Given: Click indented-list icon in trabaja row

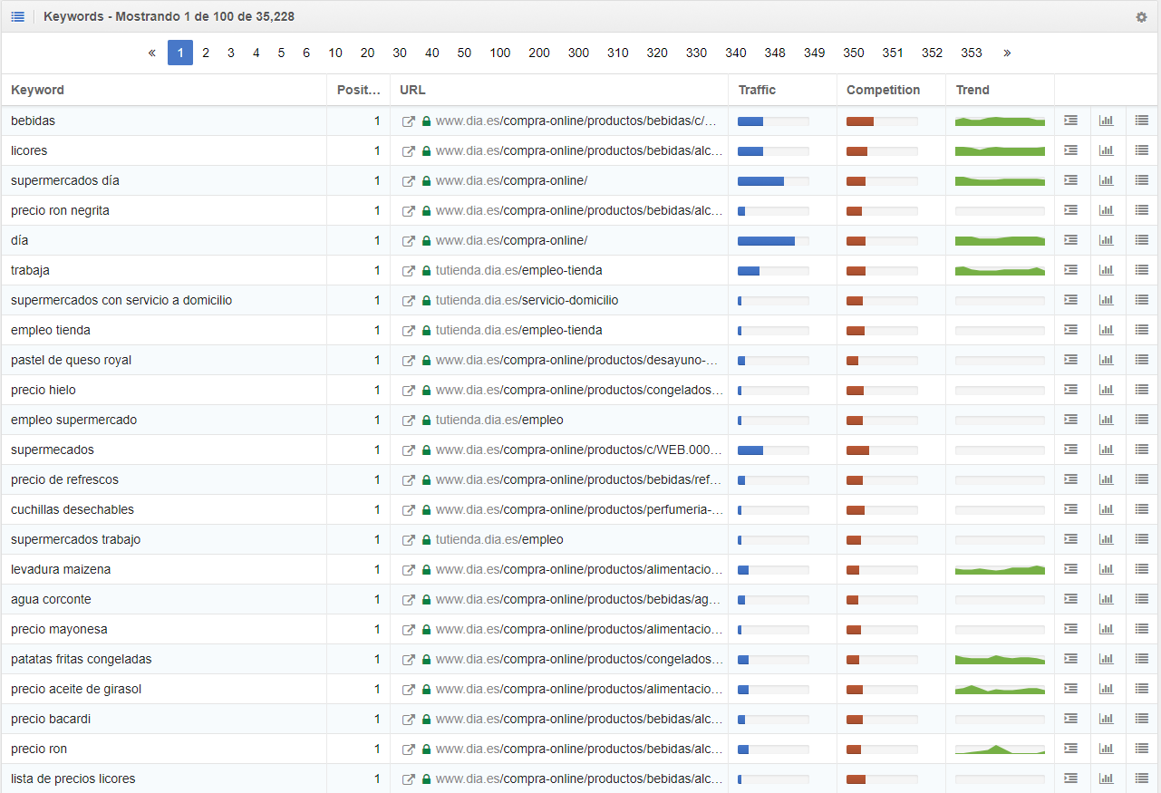Looking at the screenshot, I should 1070,270.
